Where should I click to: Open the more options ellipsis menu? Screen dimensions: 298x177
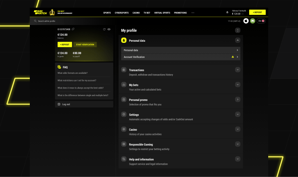pyautogui.click(x=193, y=13)
